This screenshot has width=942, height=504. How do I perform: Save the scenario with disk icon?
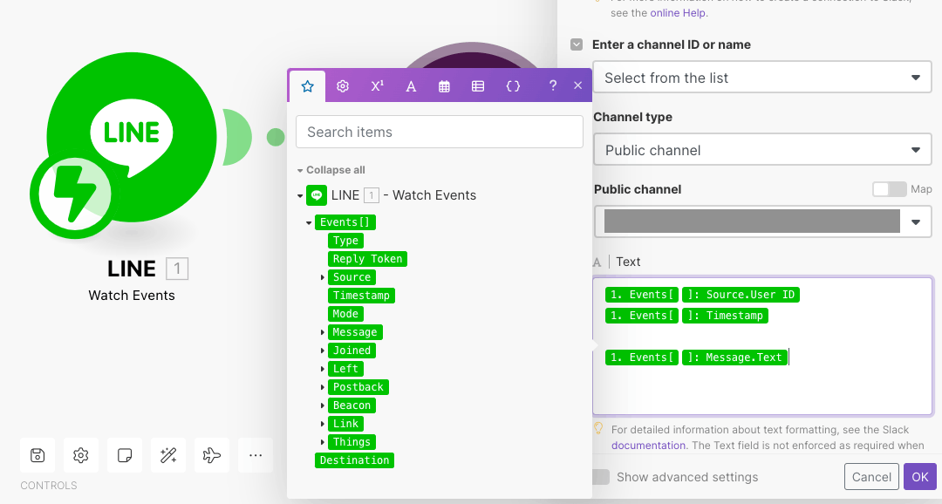click(x=38, y=455)
